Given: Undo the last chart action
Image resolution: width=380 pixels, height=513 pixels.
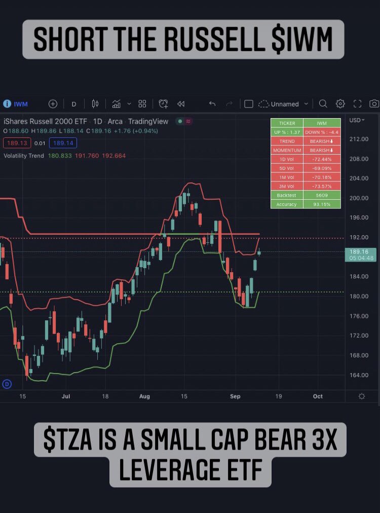Looking at the screenshot, I should coord(212,104).
